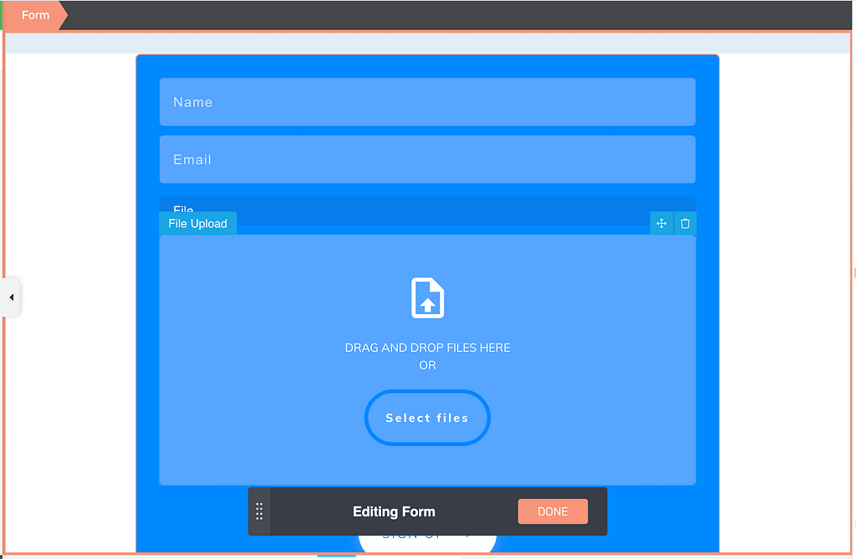Image resolution: width=856 pixels, height=559 pixels.
Task: Click the Form breadcrumb label
Action: tap(35, 14)
